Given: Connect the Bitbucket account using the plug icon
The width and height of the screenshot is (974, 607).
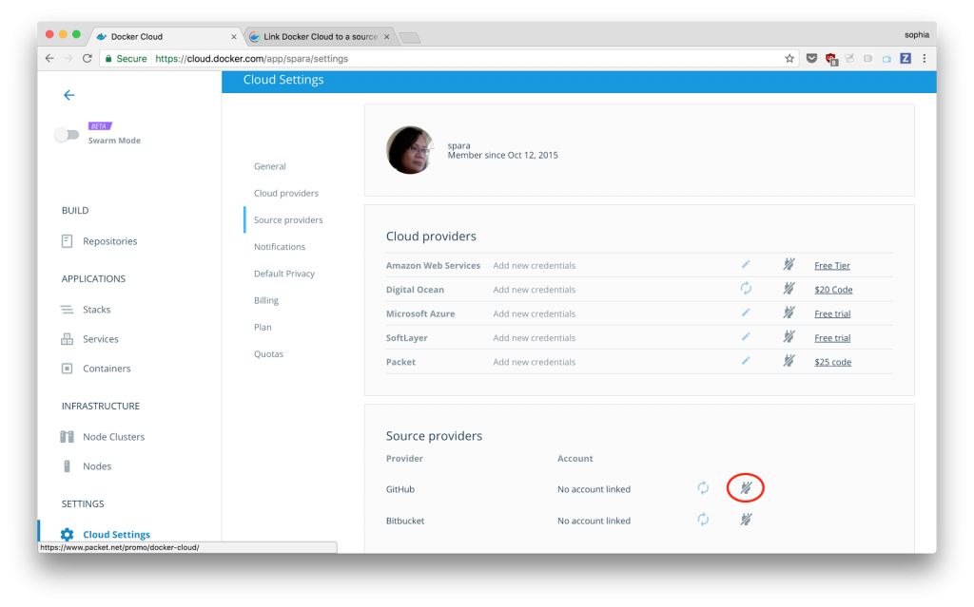Looking at the screenshot, I should click(746, 520).
